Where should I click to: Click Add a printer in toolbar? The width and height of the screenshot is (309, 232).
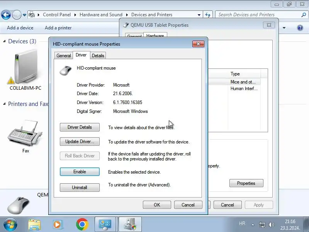point(58,28)
